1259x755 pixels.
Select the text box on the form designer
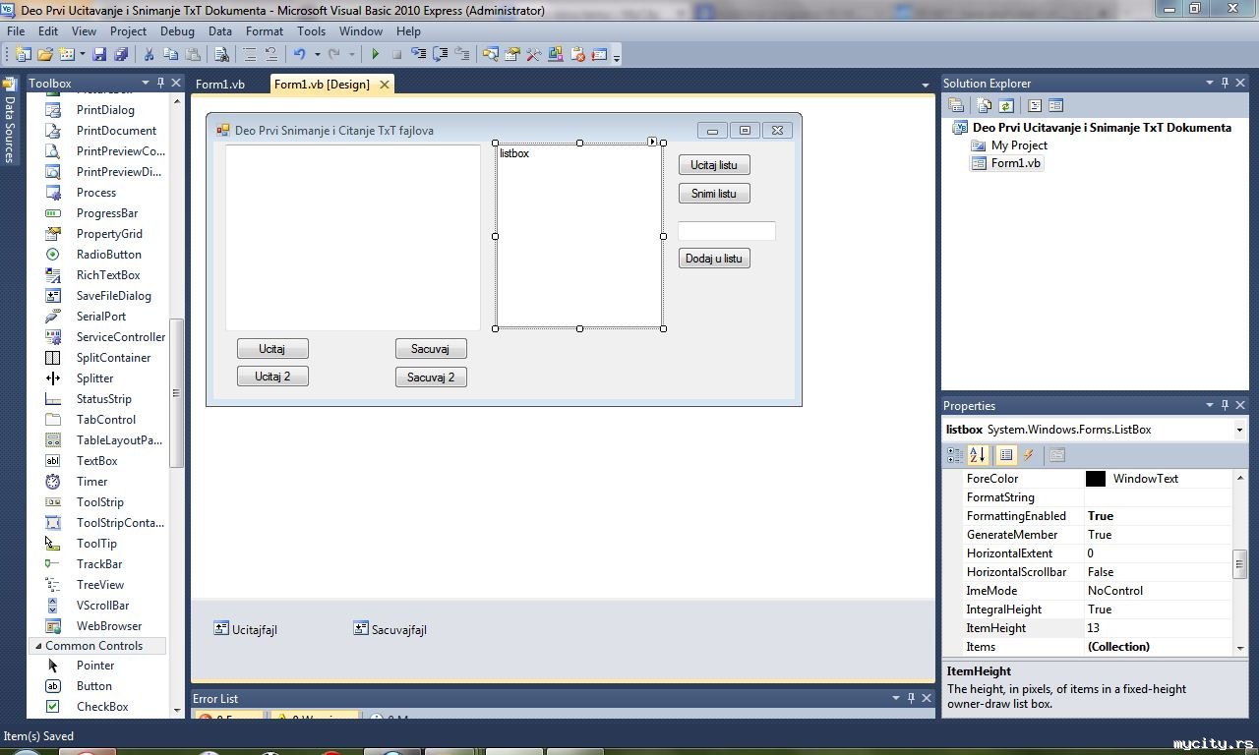727,231
